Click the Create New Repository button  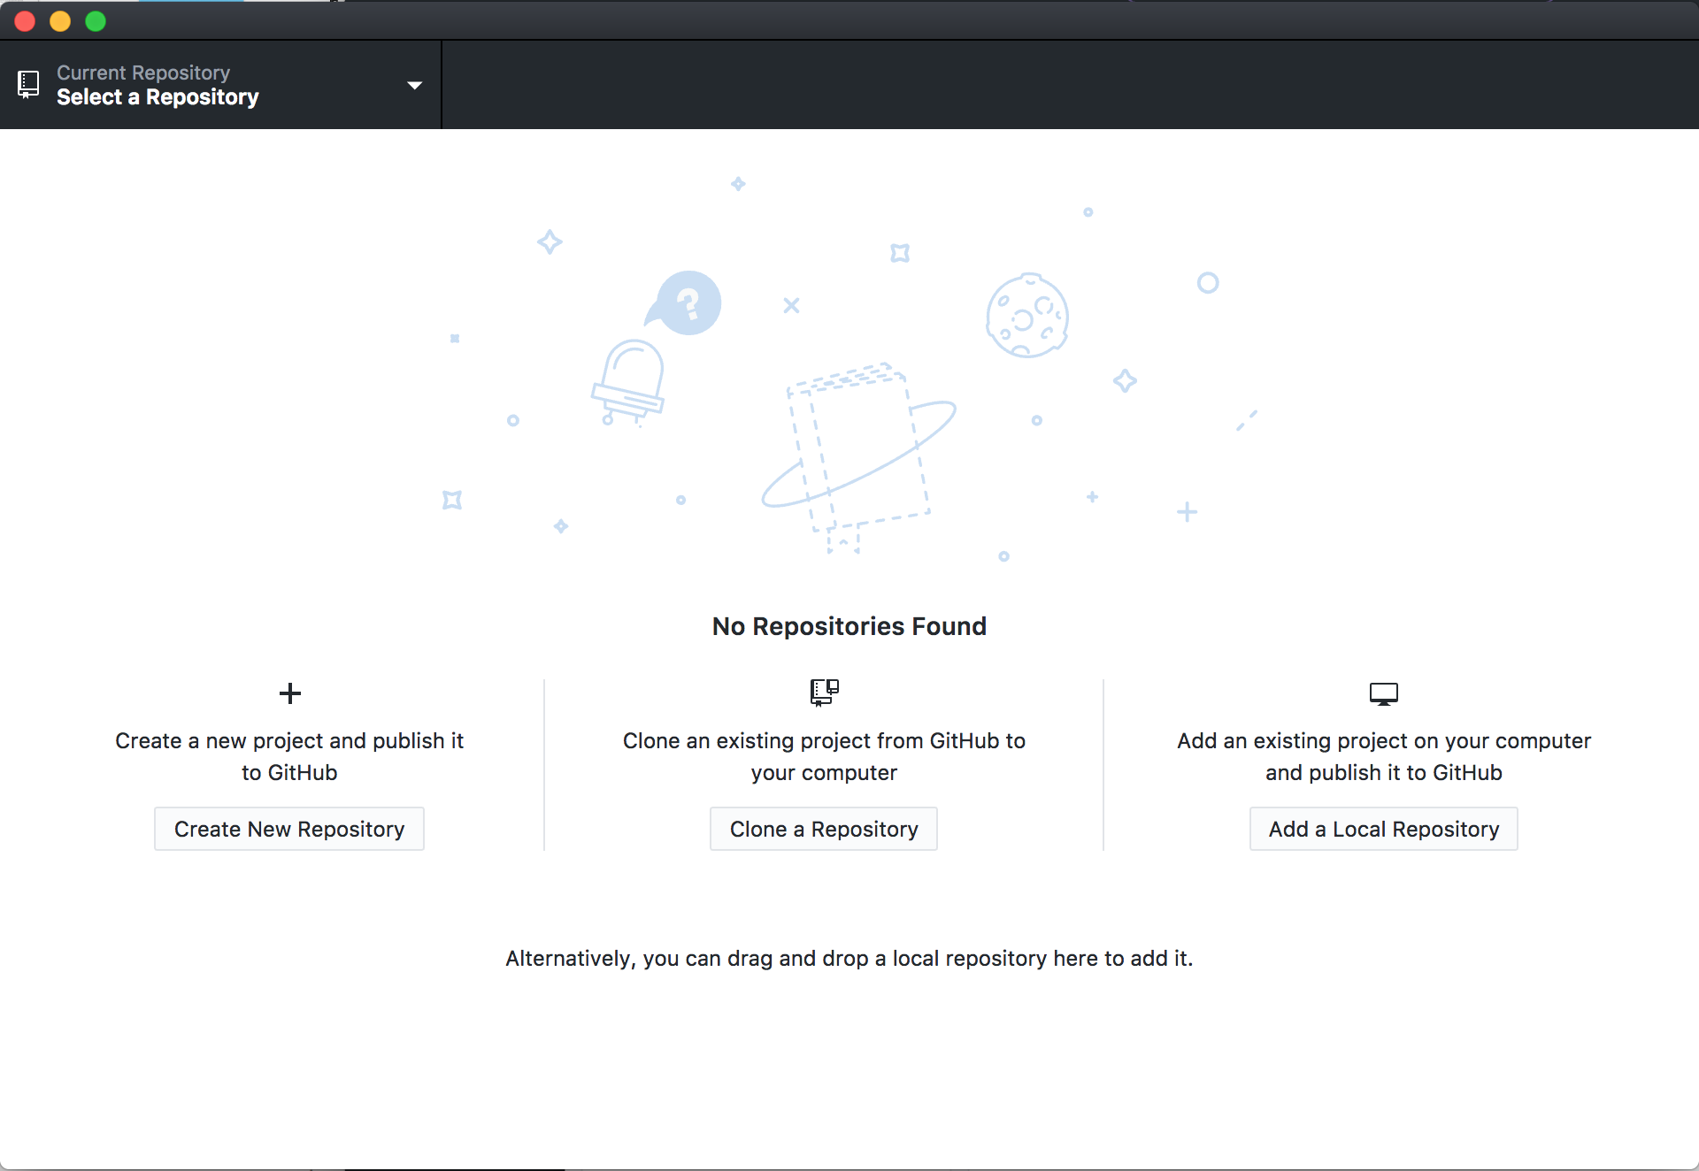pyautogui.click(x=289, y=829)
